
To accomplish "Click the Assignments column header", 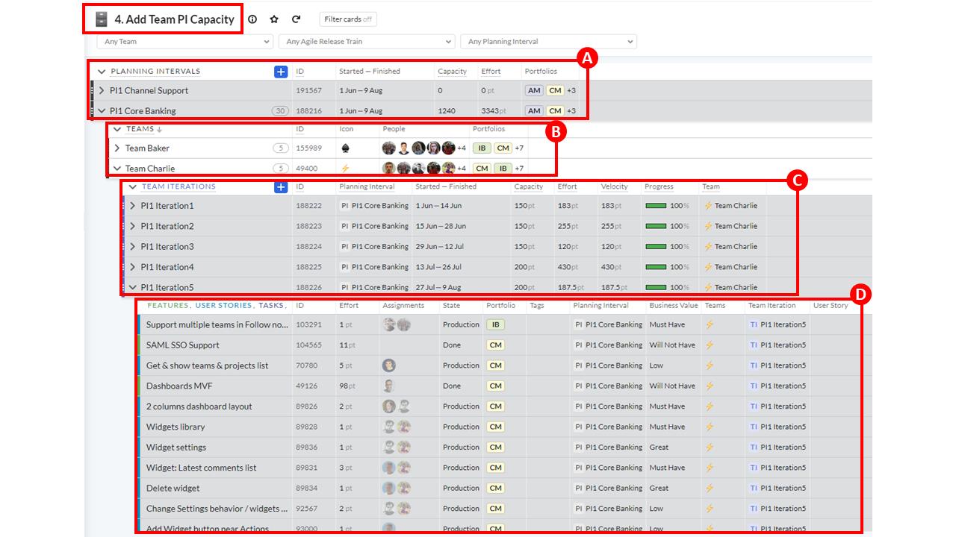I will point(403,305).
